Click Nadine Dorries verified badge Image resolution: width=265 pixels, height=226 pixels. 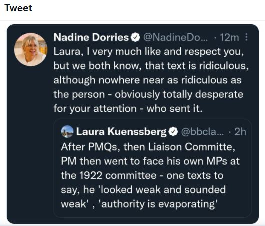point(135,37)
